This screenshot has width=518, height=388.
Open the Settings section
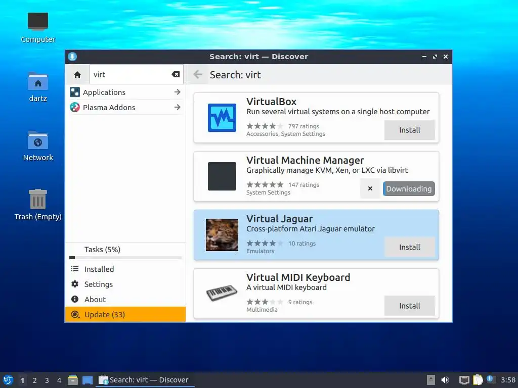pyautogui.click(x=125, y=284)
